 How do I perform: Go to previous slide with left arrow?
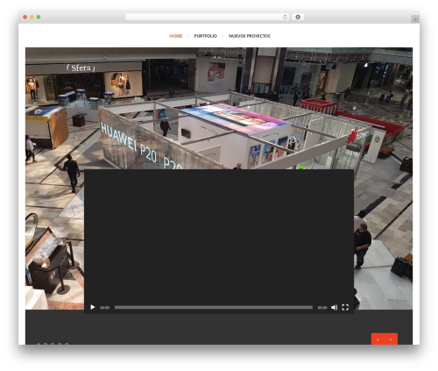(x=378, y=339)
